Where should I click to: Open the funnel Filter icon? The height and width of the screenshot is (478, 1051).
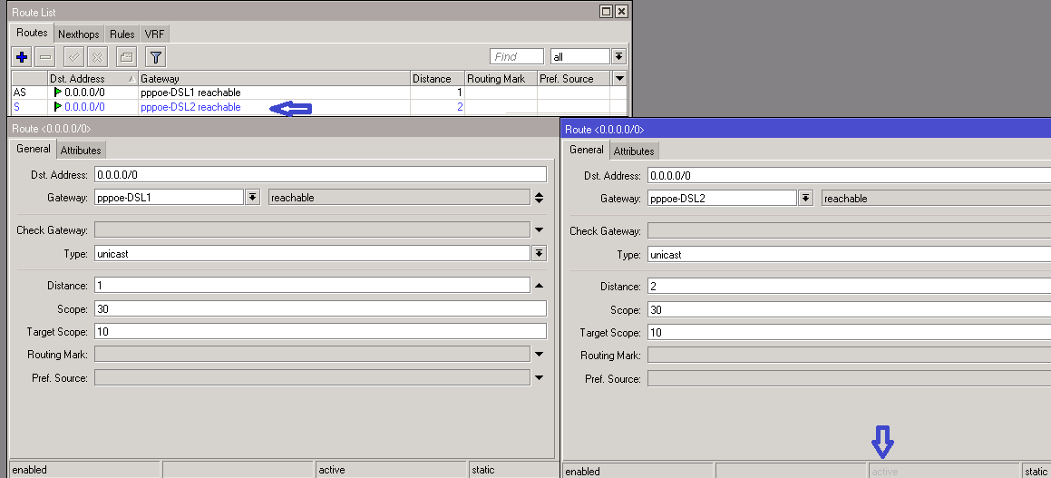pos(156,57)
